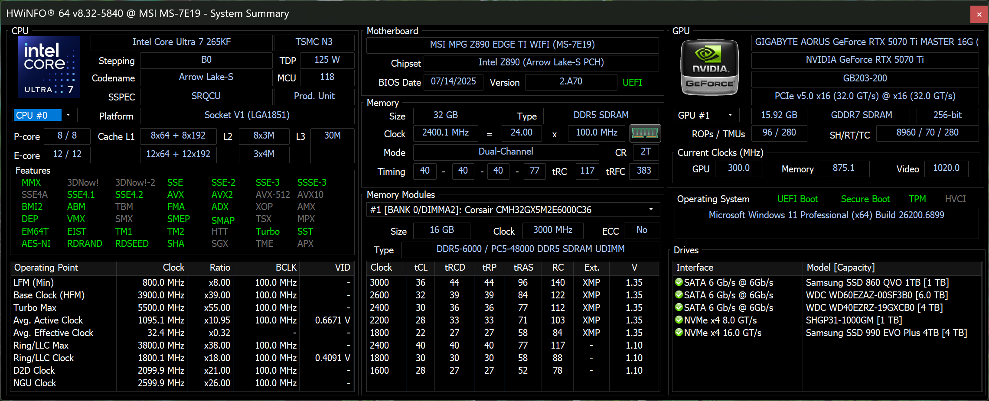Close the System Summary window
989x401 pixels.
(979, 14)
